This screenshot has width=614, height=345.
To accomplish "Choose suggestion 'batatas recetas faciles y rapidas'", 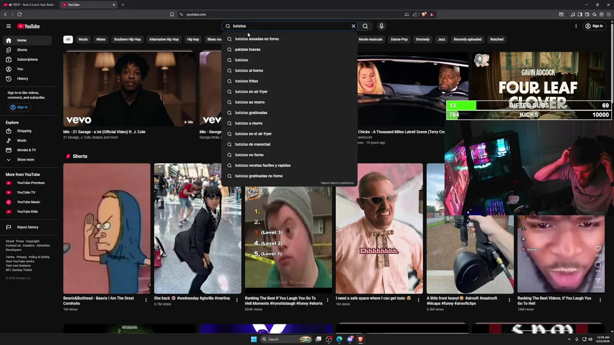I will click(290, 165).
